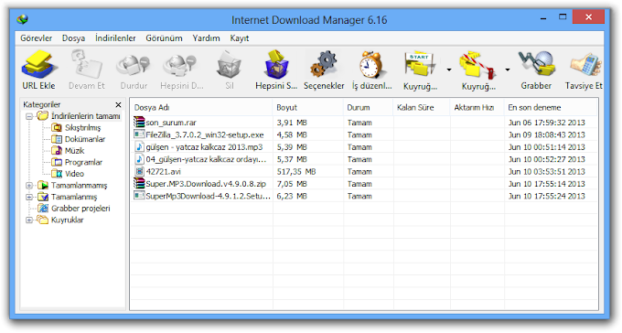The height and width of the screenshot is (333, 622).
Task: Click date Jun 10 00:51:14 2013
Action: 547,147
